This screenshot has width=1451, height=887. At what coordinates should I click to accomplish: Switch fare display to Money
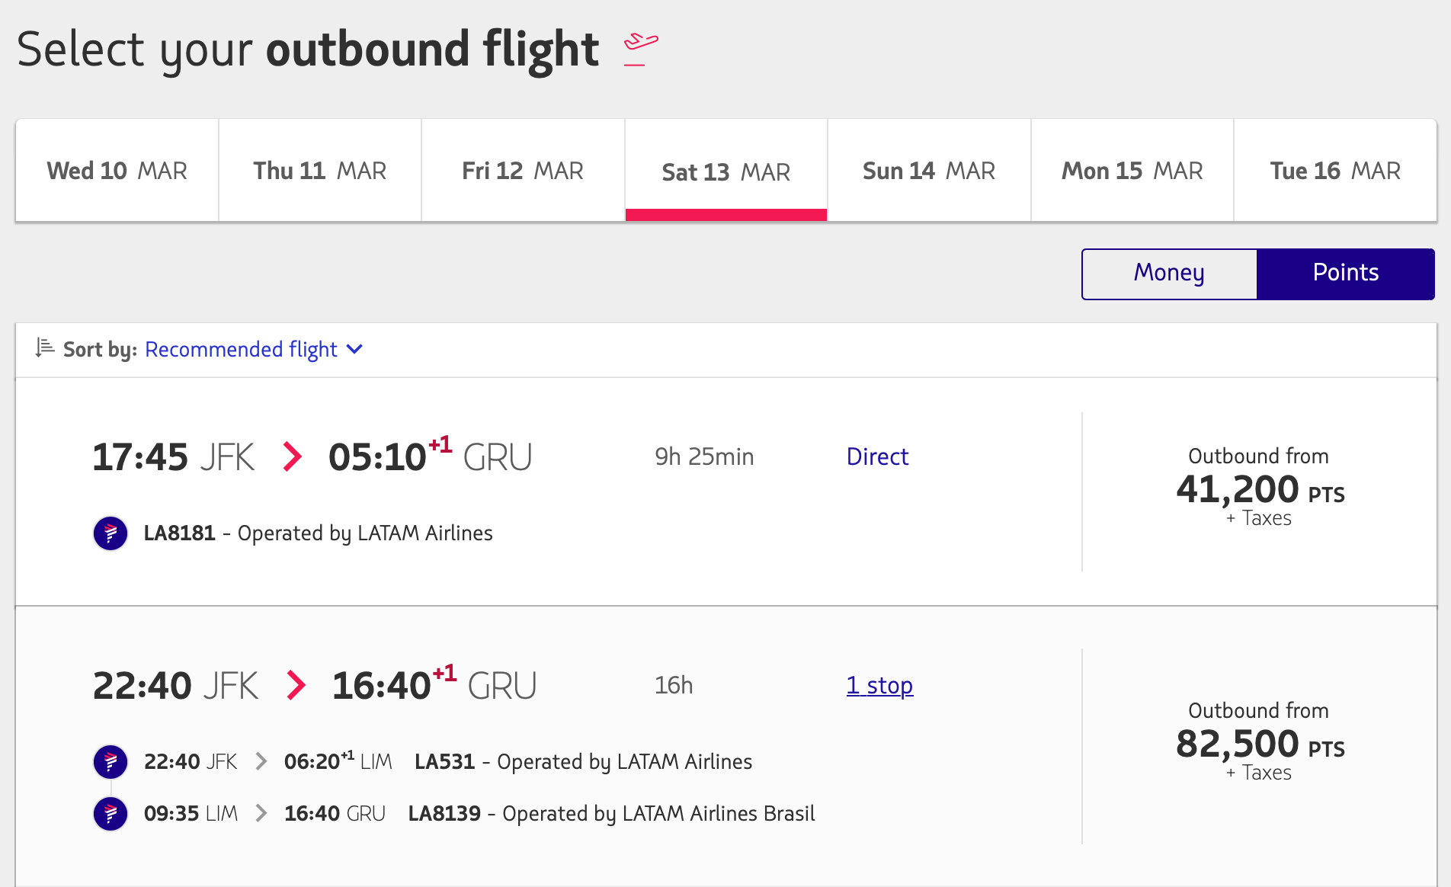(1168, 273)
